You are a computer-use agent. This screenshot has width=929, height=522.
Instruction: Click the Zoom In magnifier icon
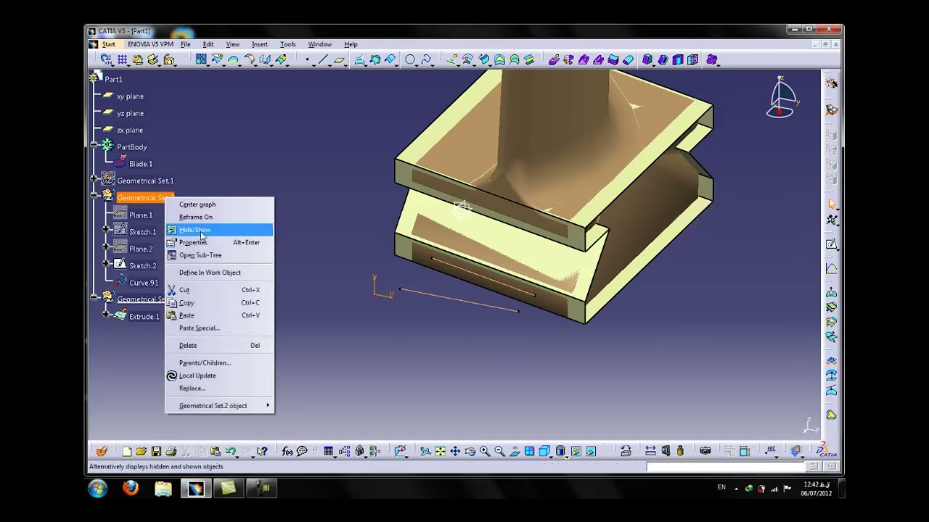click(485, 451)
